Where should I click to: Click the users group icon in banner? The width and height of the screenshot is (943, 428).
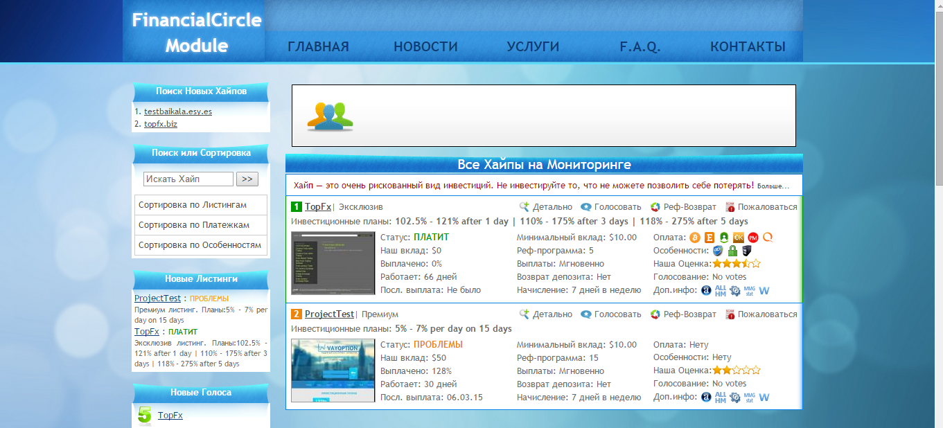click(x=330, y=116)
